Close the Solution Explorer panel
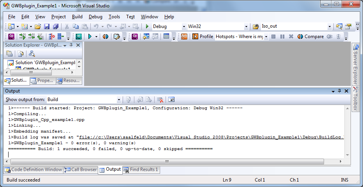The height and width of the screenshot is (187, 363). click(78, 45)
